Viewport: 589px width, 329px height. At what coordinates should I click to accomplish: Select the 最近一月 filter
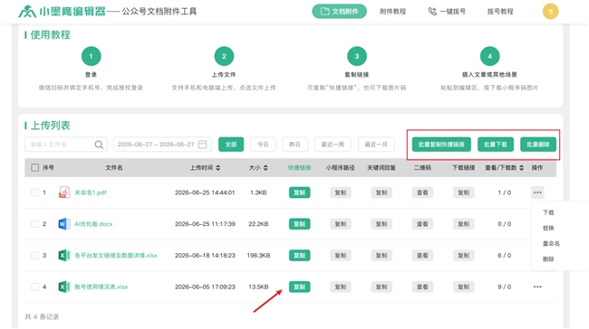(x=376, y=145)
